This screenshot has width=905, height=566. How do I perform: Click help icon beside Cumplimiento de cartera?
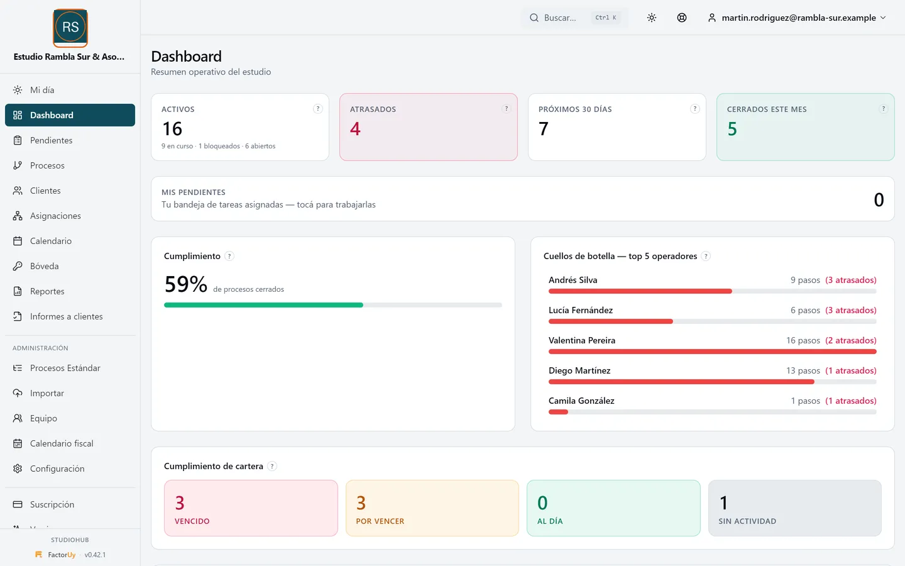point(272,466)
